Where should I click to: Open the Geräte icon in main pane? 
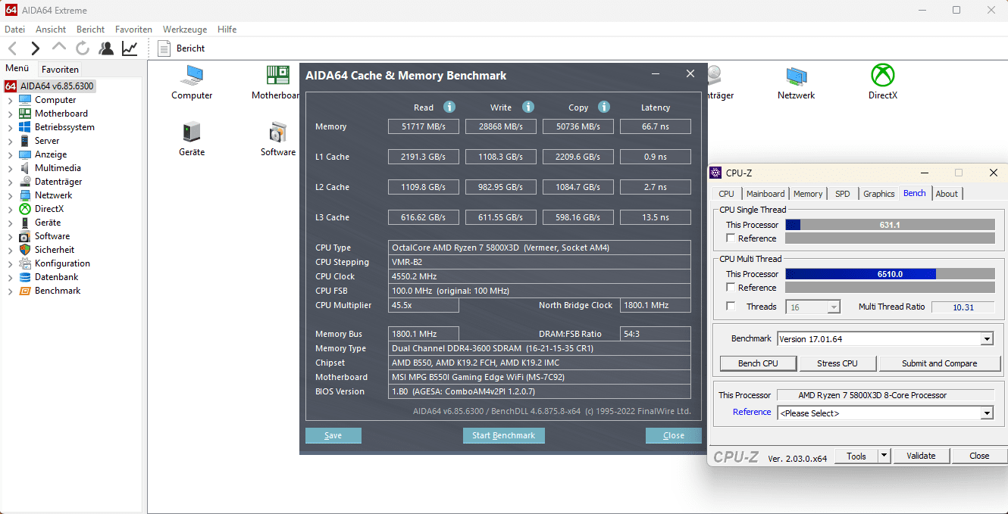[x=192, y=139]
